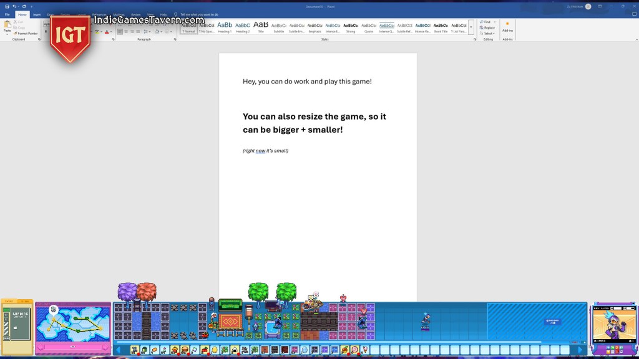Screen dimensions: 639x359
Task: Click the game toolbar's right scroll arrow
Action: (x=581, y=350)
